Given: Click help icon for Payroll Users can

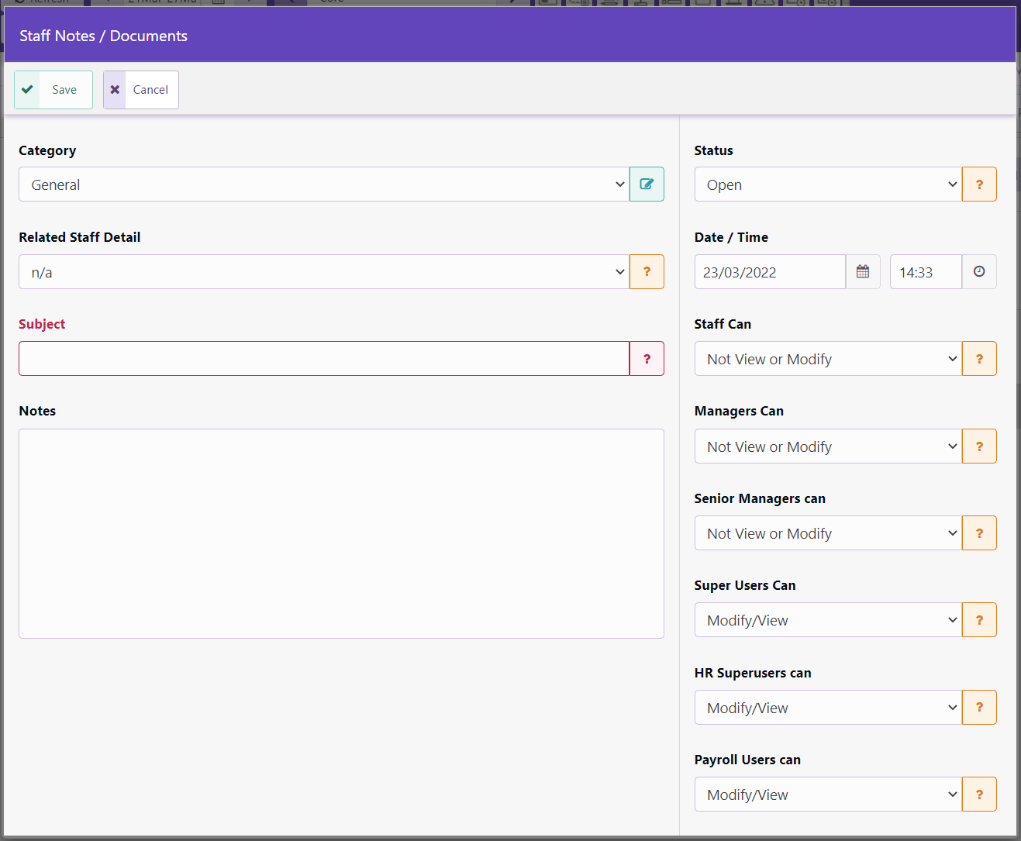Looking at the screenshot, I should coord(979,794).
